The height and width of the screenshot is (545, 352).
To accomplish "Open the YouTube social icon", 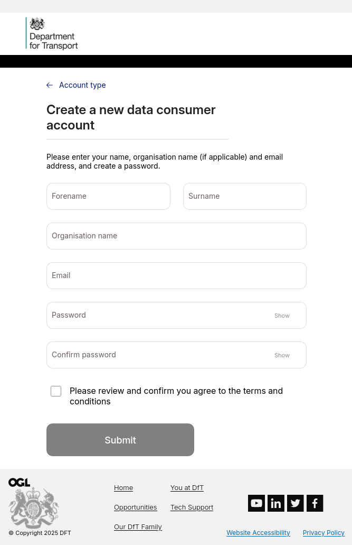I will point(256,503).
